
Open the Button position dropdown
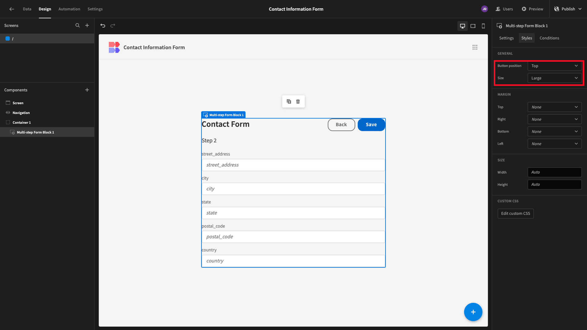coord(555,66)
